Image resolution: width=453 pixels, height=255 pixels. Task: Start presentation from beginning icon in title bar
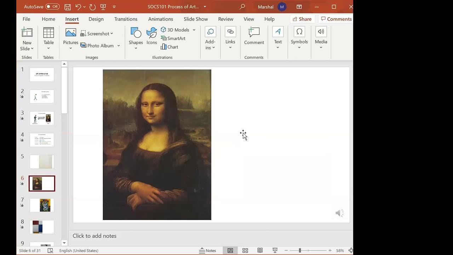pyautogui.click(x=103, y=7)
